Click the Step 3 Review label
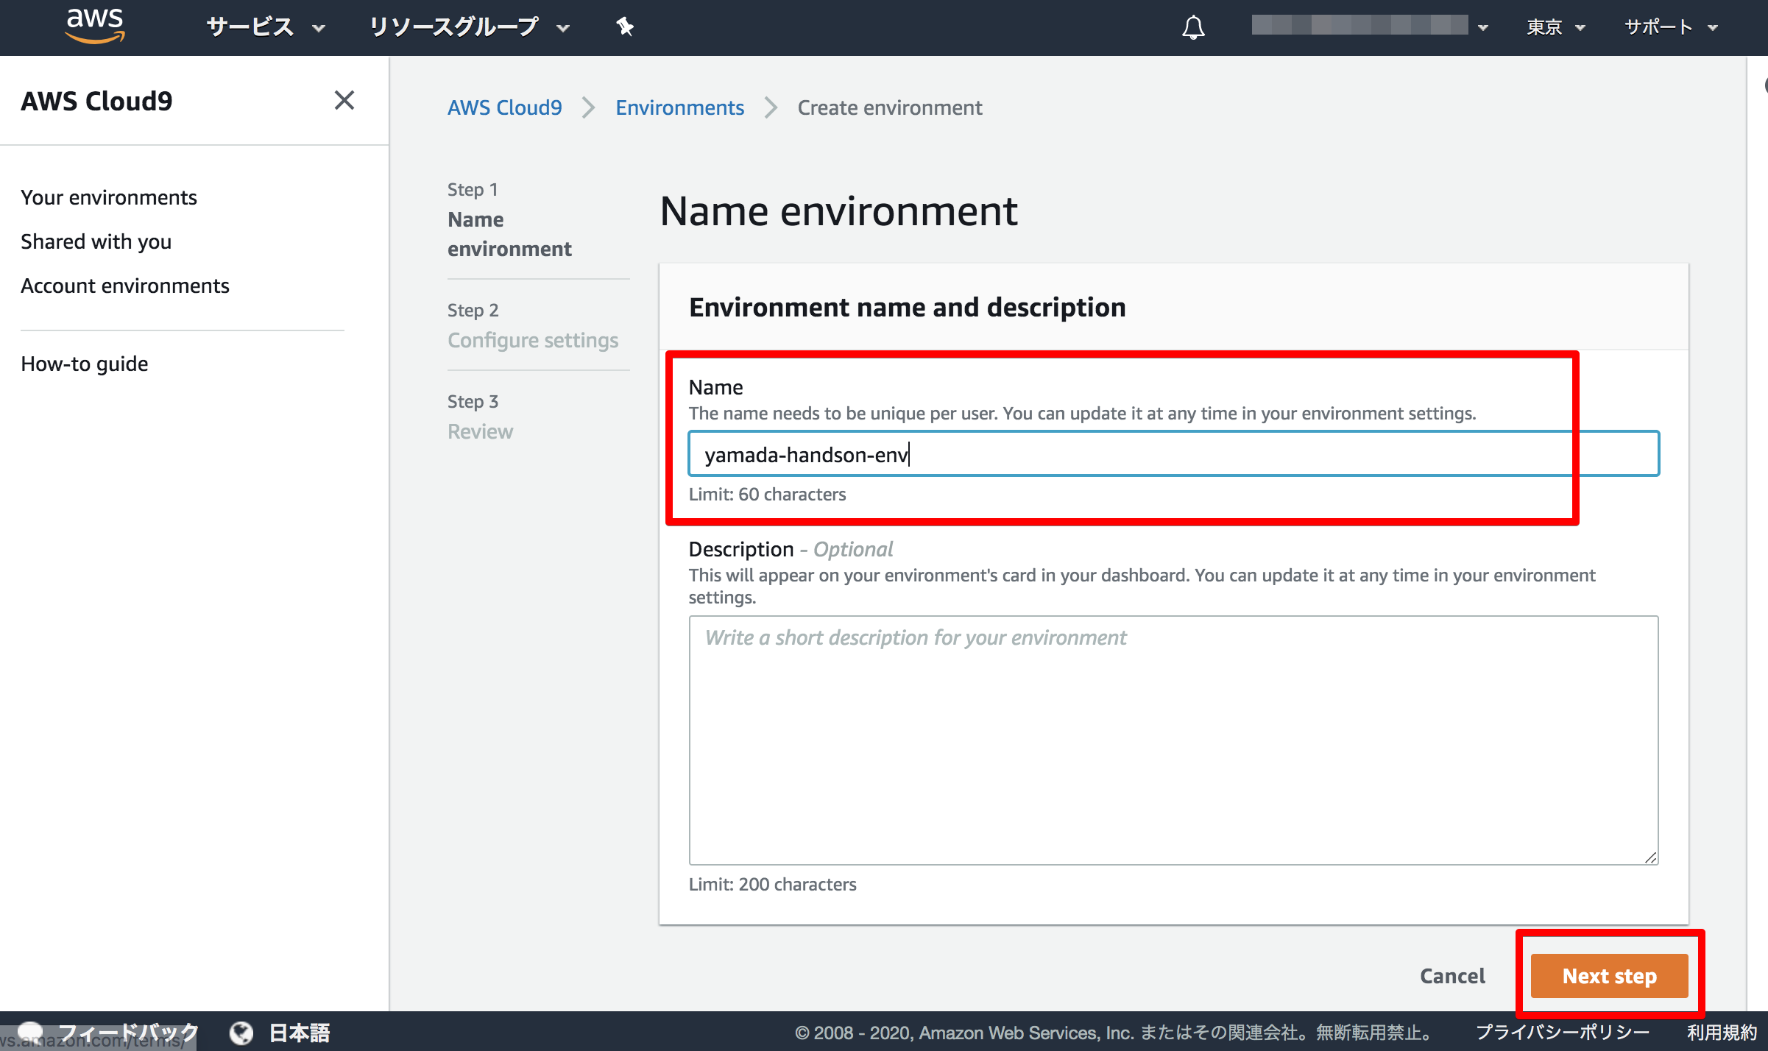The width and height of the screenshot is (1768, 1051). coord(481,417)
